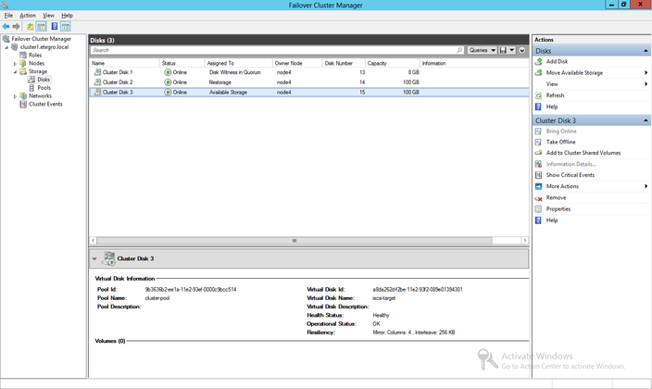Click the Up One Level toolbar icon

[x=31, y=26]
